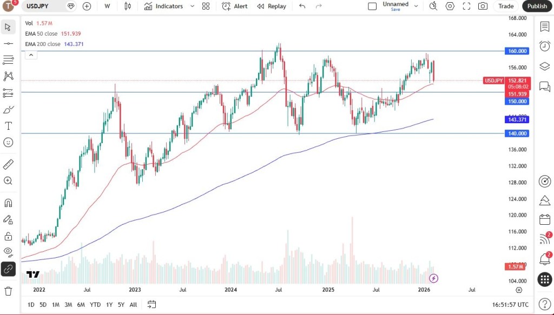Open the Zoom in magnifier tool

[8, 181]
